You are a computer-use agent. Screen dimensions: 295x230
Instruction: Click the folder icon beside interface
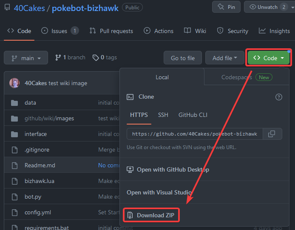click(x=14, y=134)
